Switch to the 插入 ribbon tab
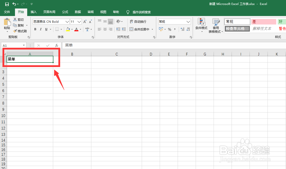286x169 pixels. coord(33,12)
